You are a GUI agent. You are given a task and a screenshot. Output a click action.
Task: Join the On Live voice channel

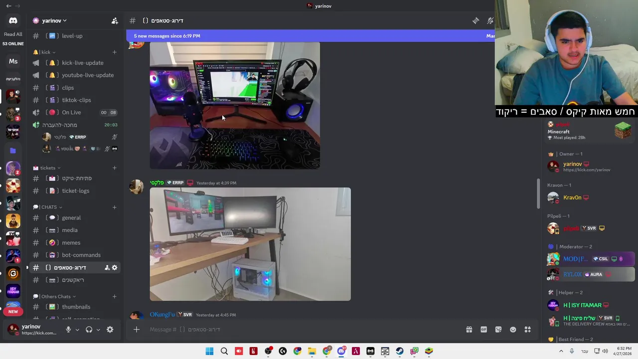pos(75,113)
